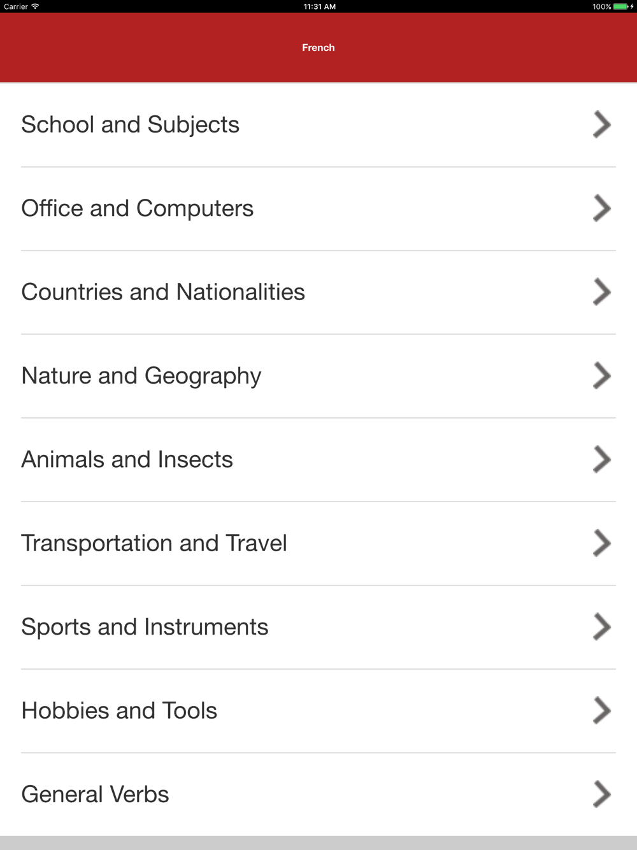The width and height of the screenshot is (637, 850).
Task: Select Transportation and Travel from the list
Action: [154, 544]
